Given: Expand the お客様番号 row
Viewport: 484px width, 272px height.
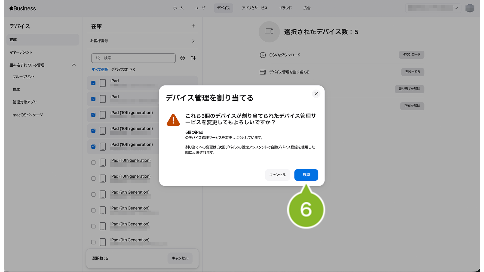Looking at the screenshot, I should tap(193, 41).
